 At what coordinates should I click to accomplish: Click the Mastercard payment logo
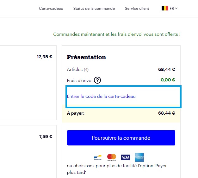[x=112, y=157]
